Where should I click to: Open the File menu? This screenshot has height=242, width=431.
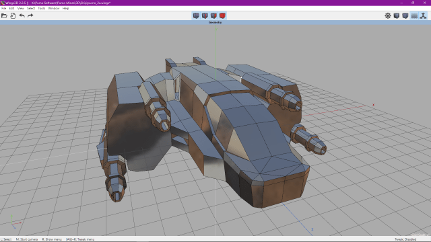coord(3,8)
